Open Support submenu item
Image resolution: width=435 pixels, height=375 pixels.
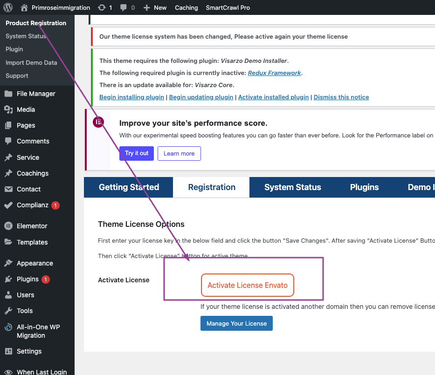(x=17, y=75)
